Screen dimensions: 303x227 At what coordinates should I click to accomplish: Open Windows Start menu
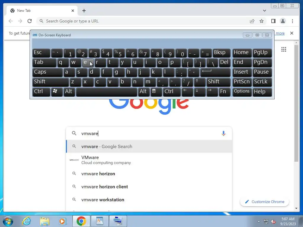[8, 221]
